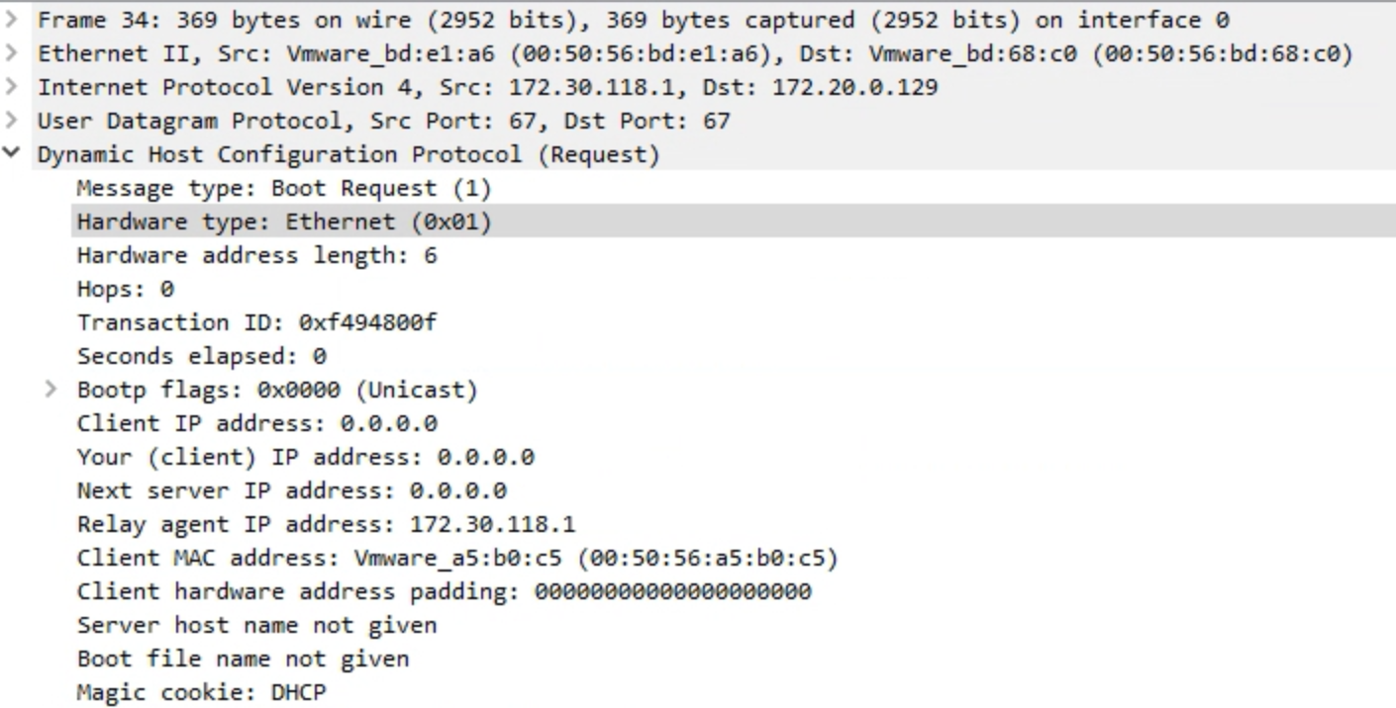Select the Magic cookie: DHCP row

pyautogui.click(x=201, y=692)
